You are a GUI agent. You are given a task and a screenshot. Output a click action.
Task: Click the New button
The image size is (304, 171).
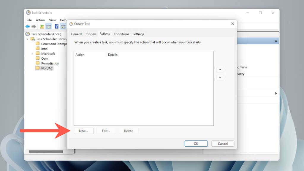pos(84,131)
